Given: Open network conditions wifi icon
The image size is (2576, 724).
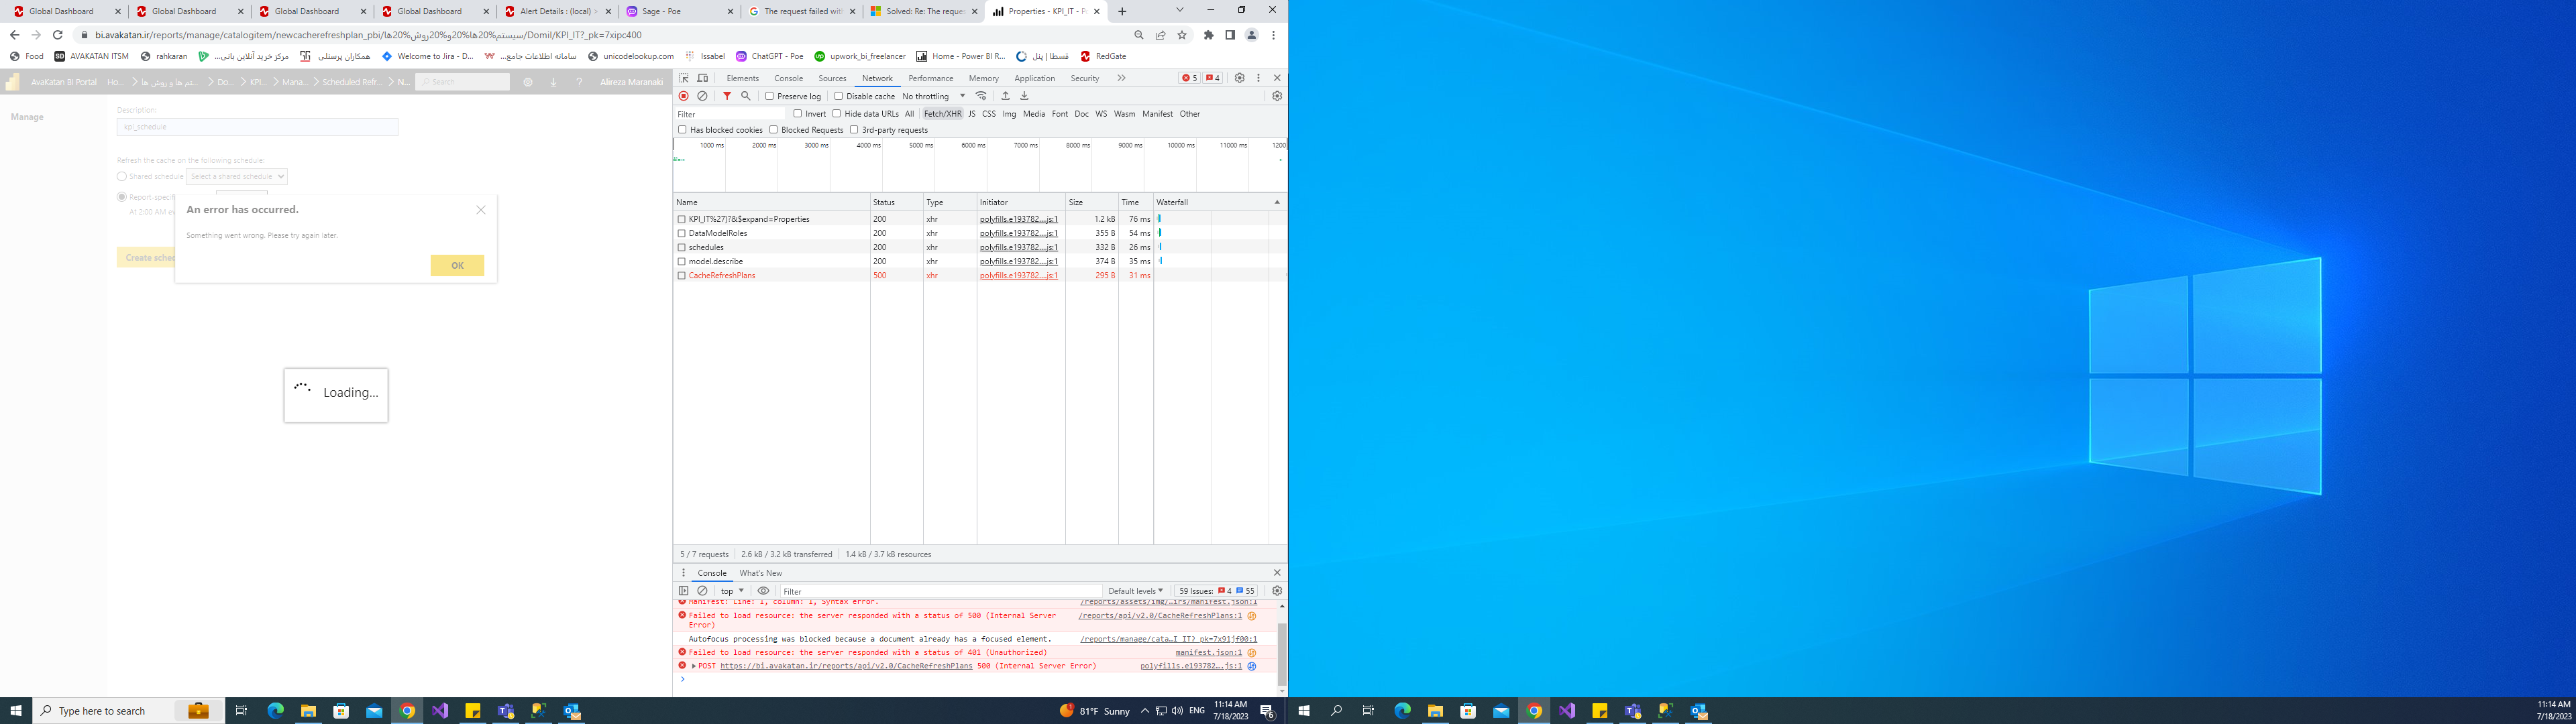Looking at the screenshot, I should [982, 96].
